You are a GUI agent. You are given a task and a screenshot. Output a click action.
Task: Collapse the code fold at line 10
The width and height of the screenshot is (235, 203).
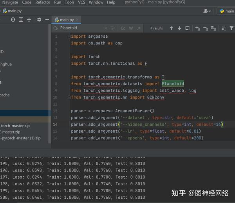pyautogui.click(x=69, y=97)
